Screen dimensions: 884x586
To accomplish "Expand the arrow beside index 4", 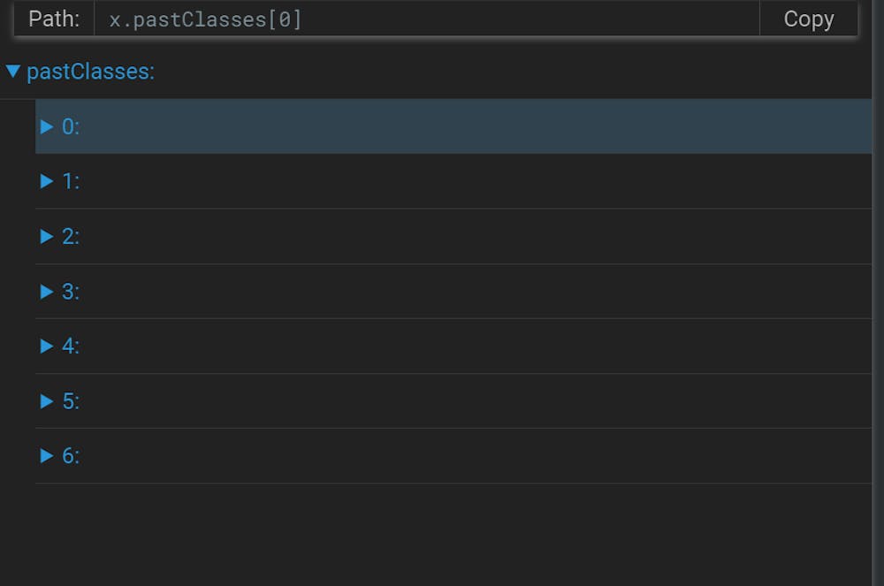I will [x=47, y=346].
